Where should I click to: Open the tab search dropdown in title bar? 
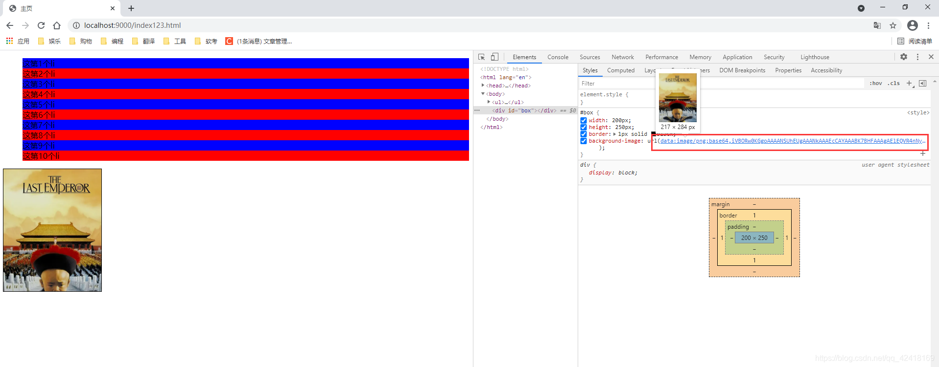[861, 8]
